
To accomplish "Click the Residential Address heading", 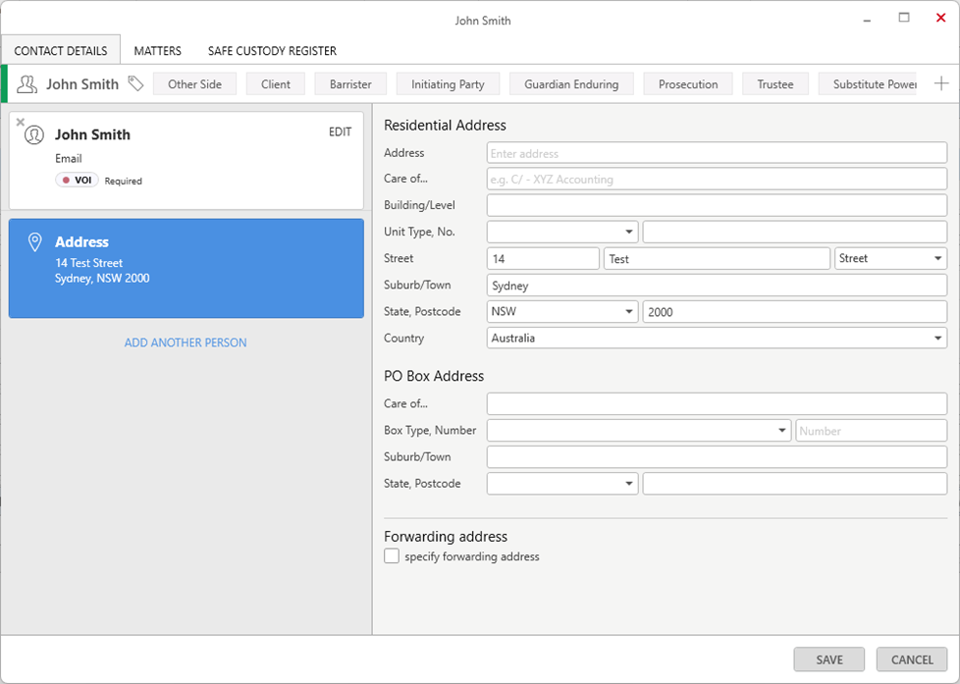I will click(445, 125).
